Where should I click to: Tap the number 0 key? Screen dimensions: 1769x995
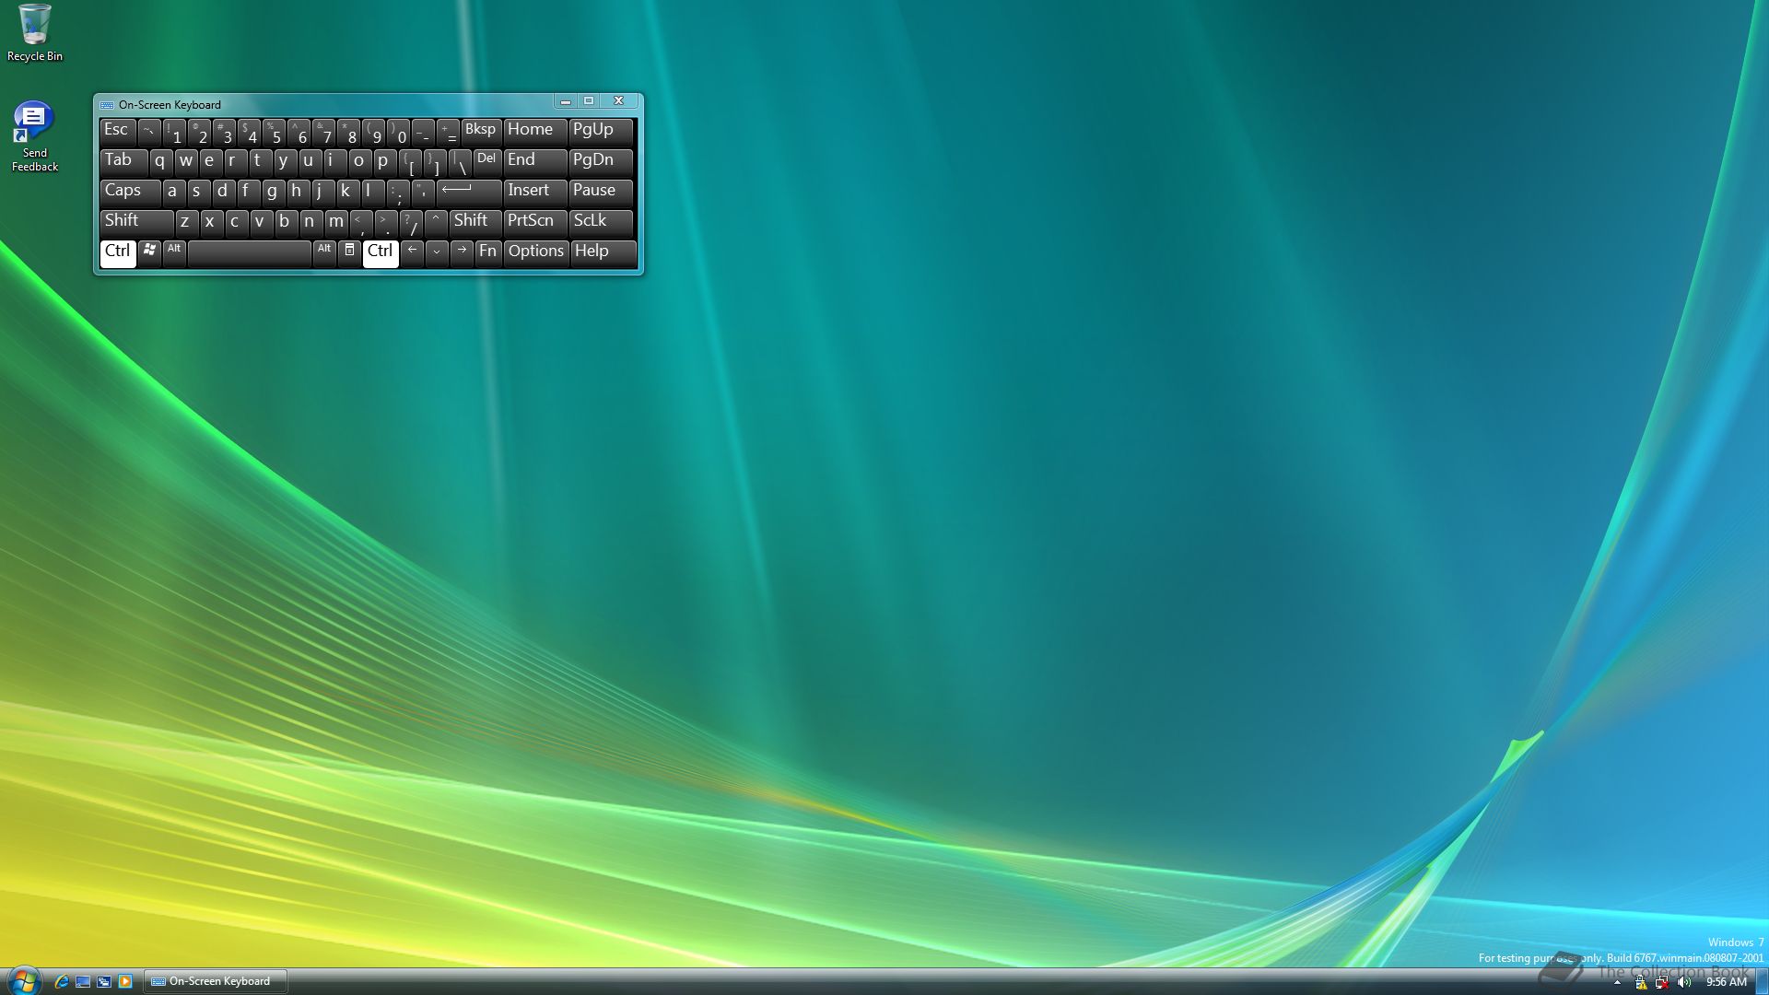pyautogui.click(x=399, y=132)
